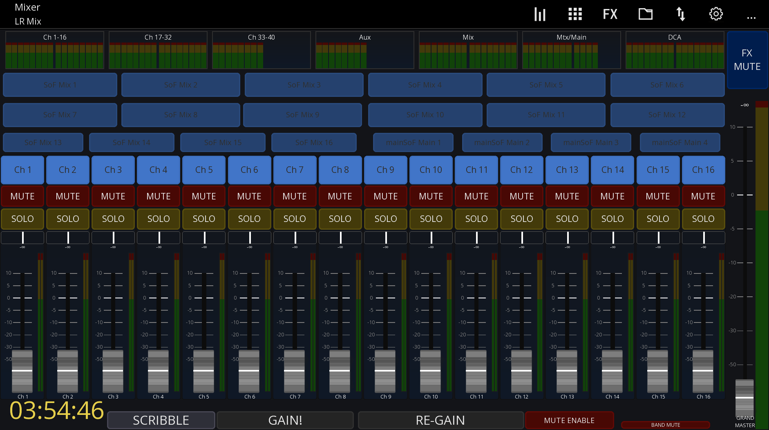
Task: Open the Mix bank tab
Action: coord(468,50)
